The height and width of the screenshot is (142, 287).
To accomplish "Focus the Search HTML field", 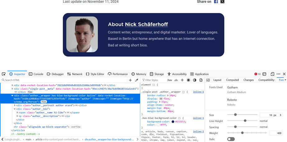I will coord(64,80).
